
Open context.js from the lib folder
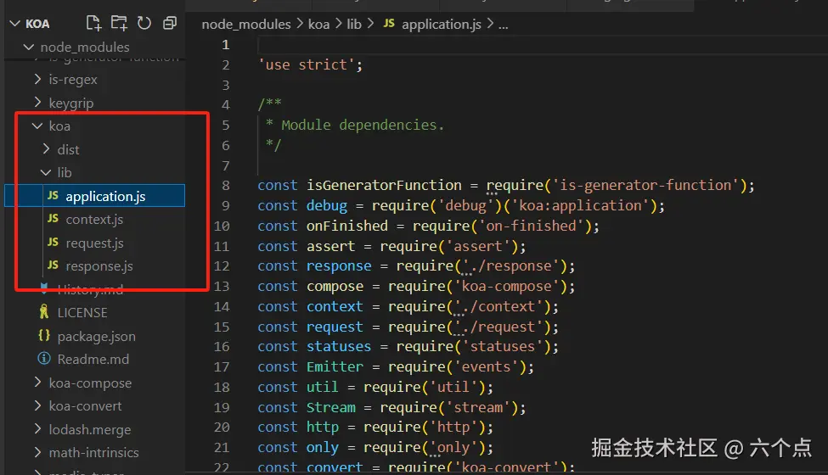click(94, 220)
